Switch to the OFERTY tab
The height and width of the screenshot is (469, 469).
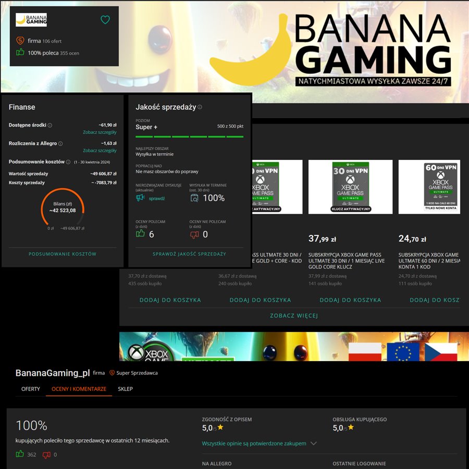coord(31,389)
